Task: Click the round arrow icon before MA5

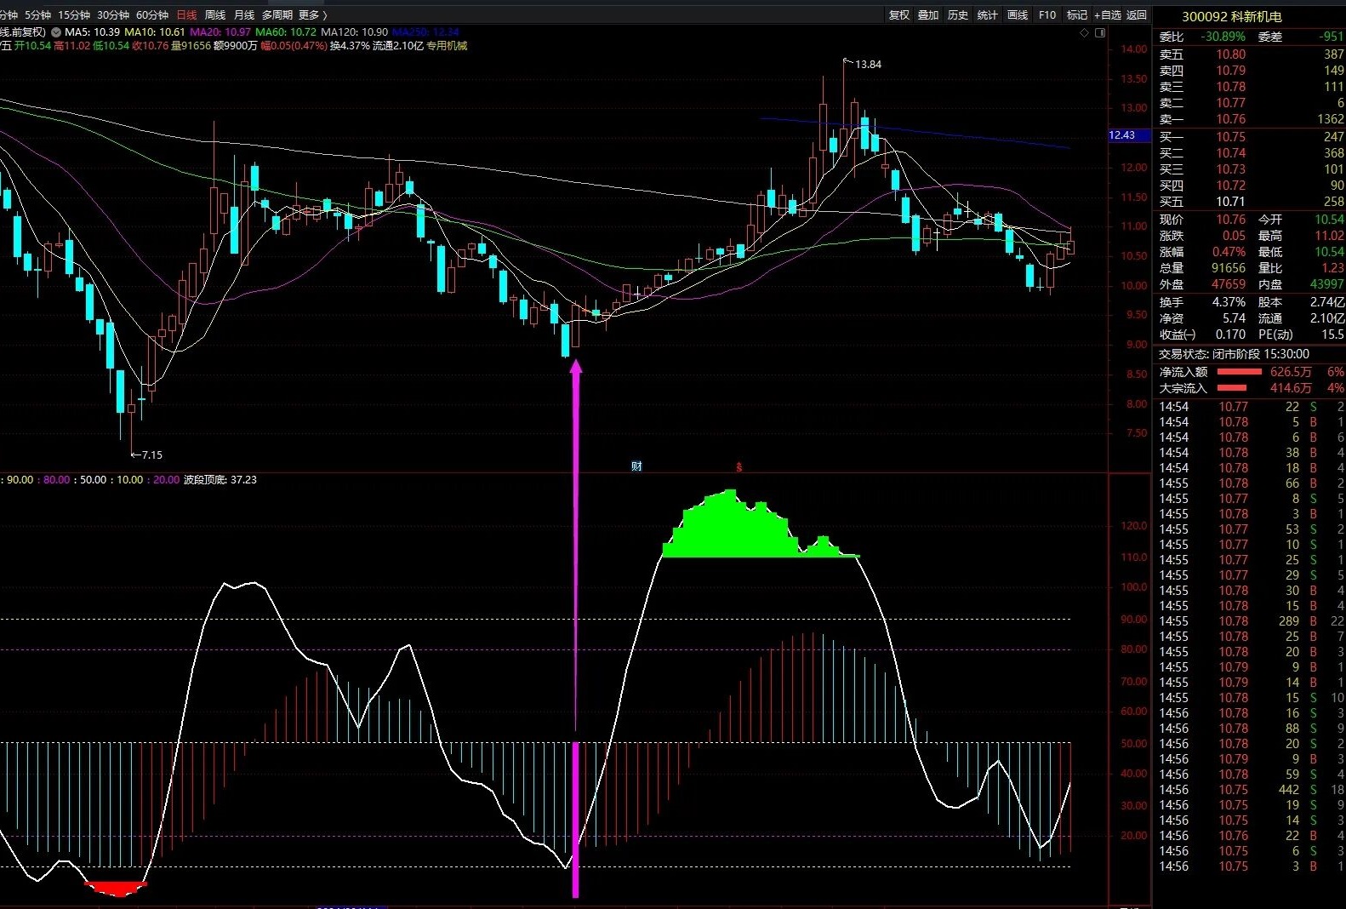Action: click(x=56, y=32)
